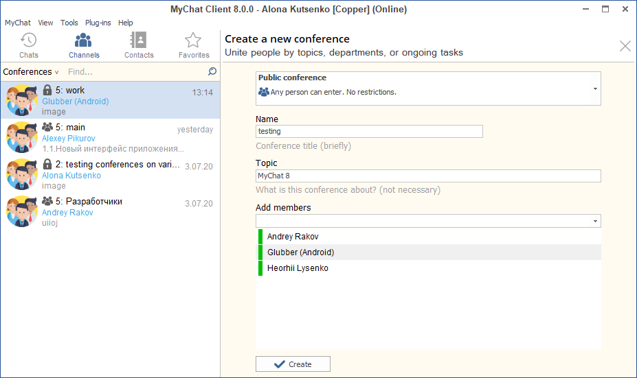The image size is (637, 378).
Task: Open the Tools menu
Action: pos(69,23)
